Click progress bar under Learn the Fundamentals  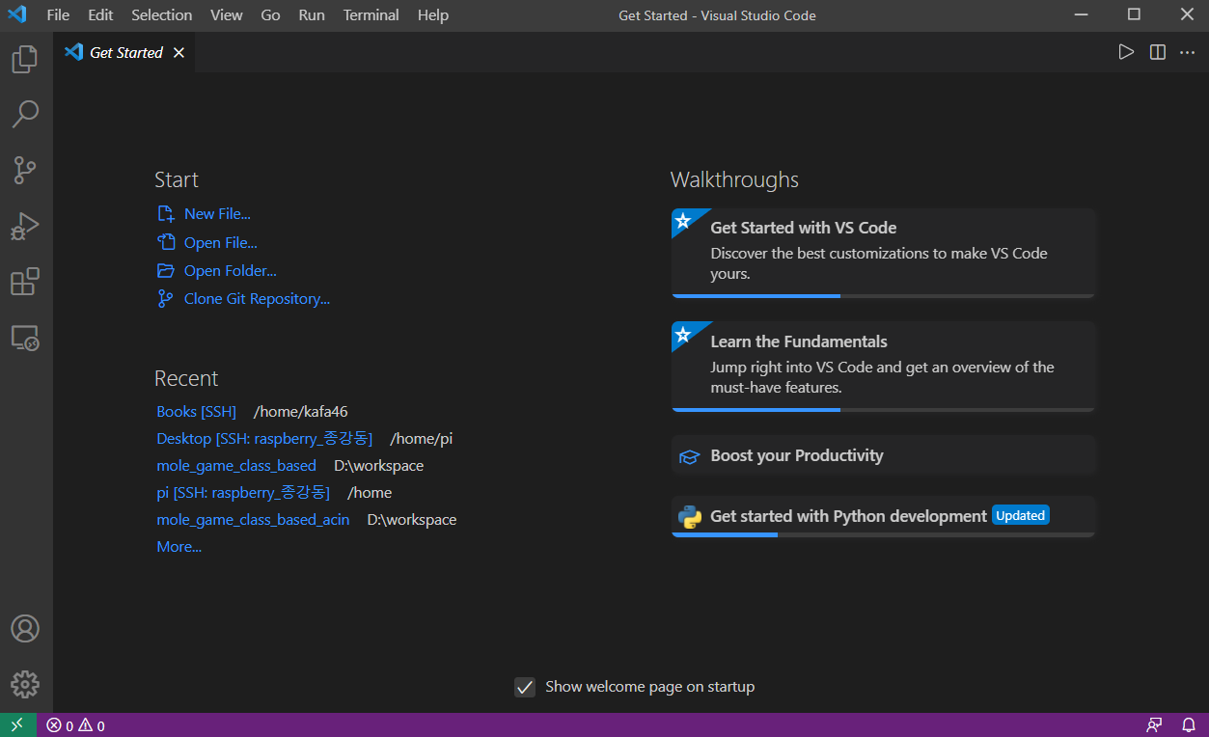[x=884, y=410]
